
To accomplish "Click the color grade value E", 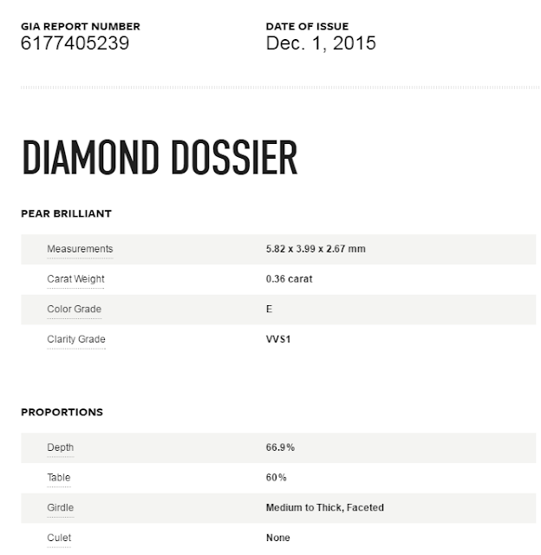I will [270, 309].
